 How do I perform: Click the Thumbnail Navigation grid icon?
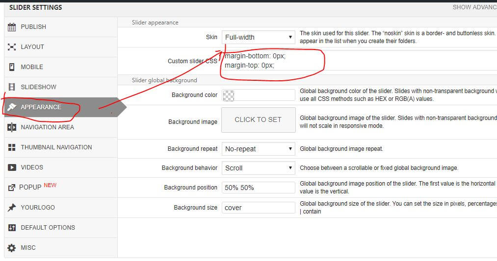click(12, 147)
